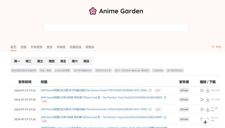Click the anime tag before 地下城里的人们

point(158,70)
